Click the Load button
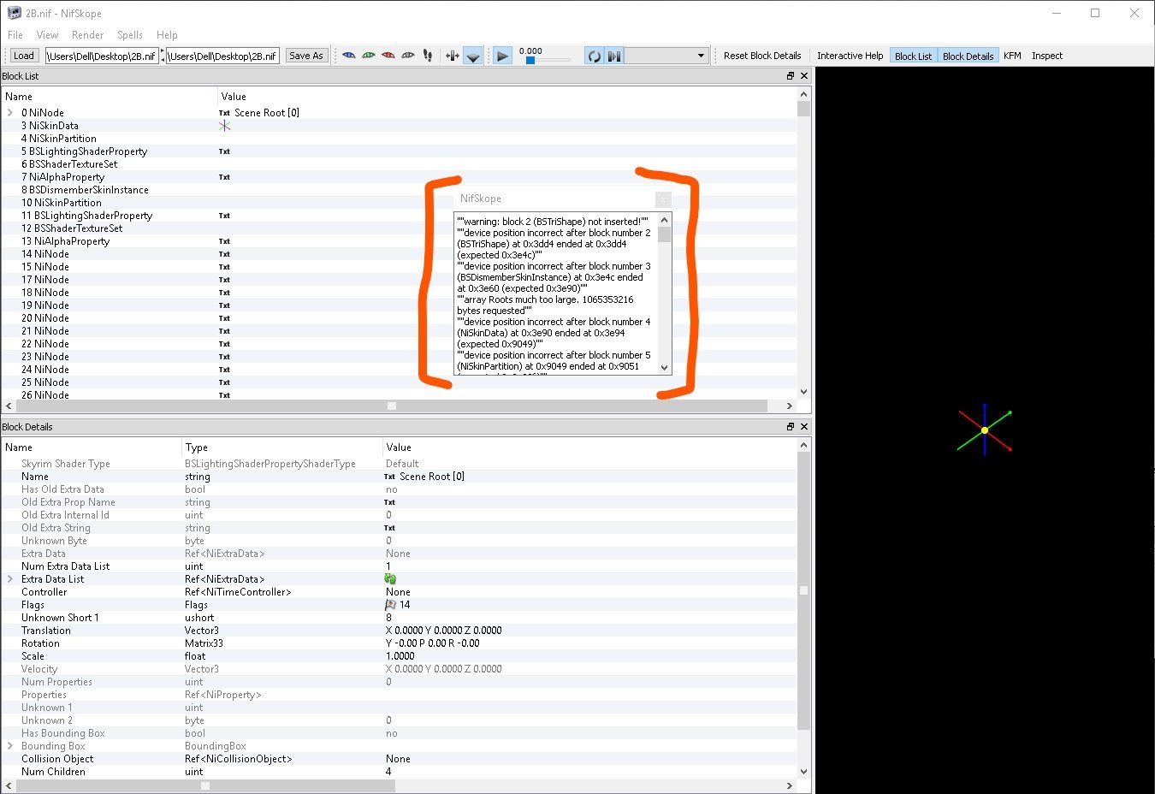The width and height of the screenshot is (1155, 794). [23, 56]
